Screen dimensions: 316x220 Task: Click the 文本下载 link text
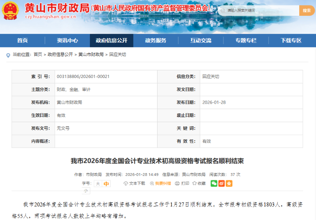[137, 183]
